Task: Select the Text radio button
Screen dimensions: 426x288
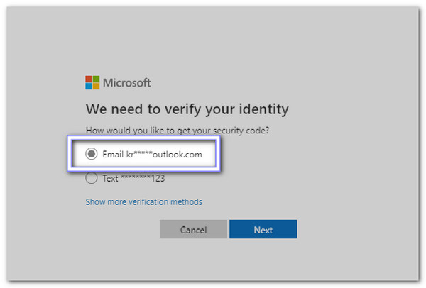Action: point(91,178)
